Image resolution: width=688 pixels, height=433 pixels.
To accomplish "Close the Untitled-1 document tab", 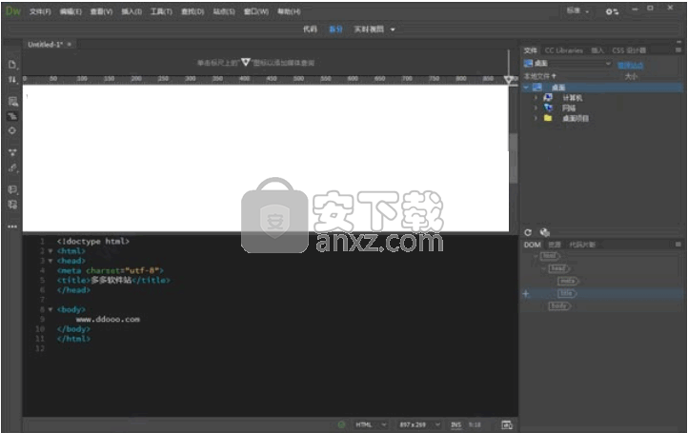I will coord(70,45).
